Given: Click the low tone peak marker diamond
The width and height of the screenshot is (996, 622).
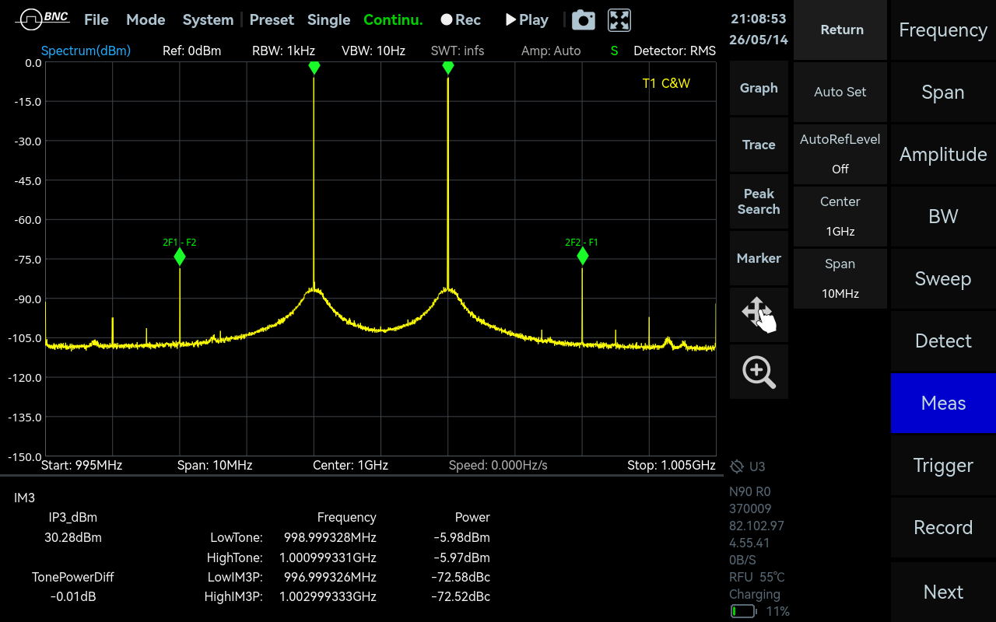Looking at the screenshot, I should click(x=314, y=68).
